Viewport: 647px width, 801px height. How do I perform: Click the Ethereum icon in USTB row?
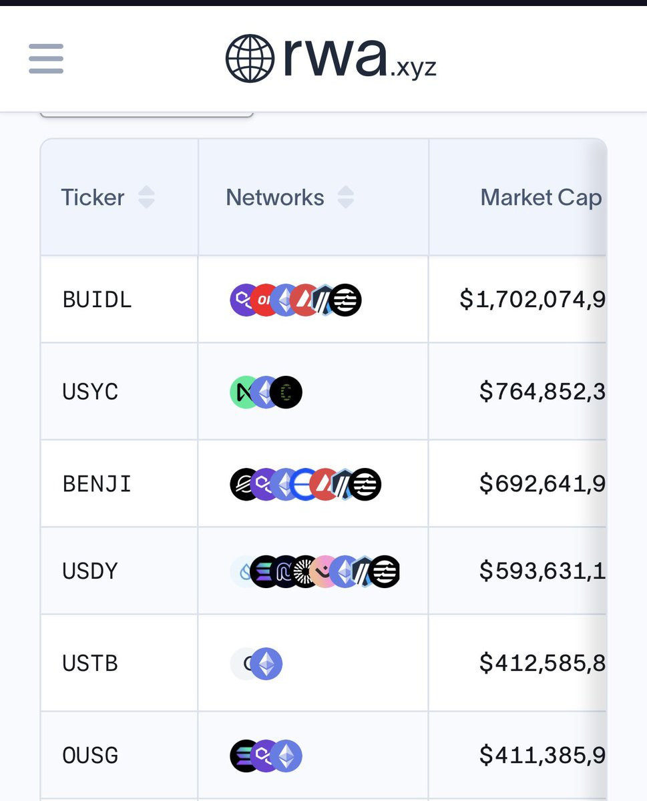point(266,663)
